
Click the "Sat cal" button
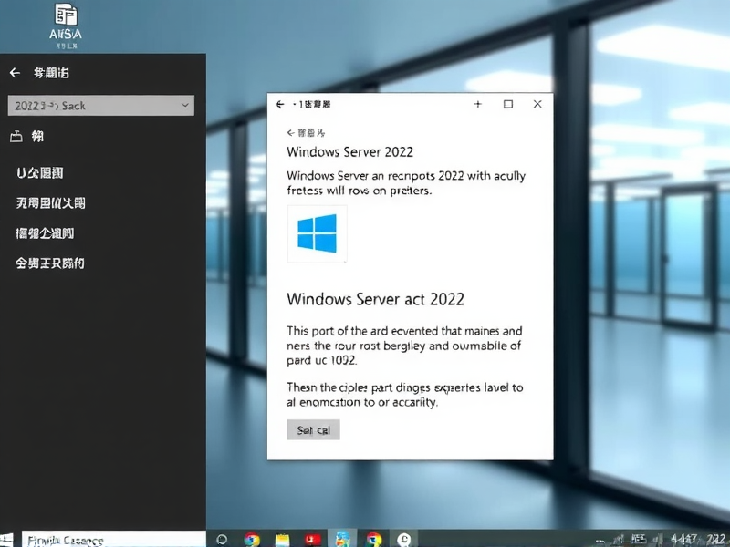click(313, 429)
